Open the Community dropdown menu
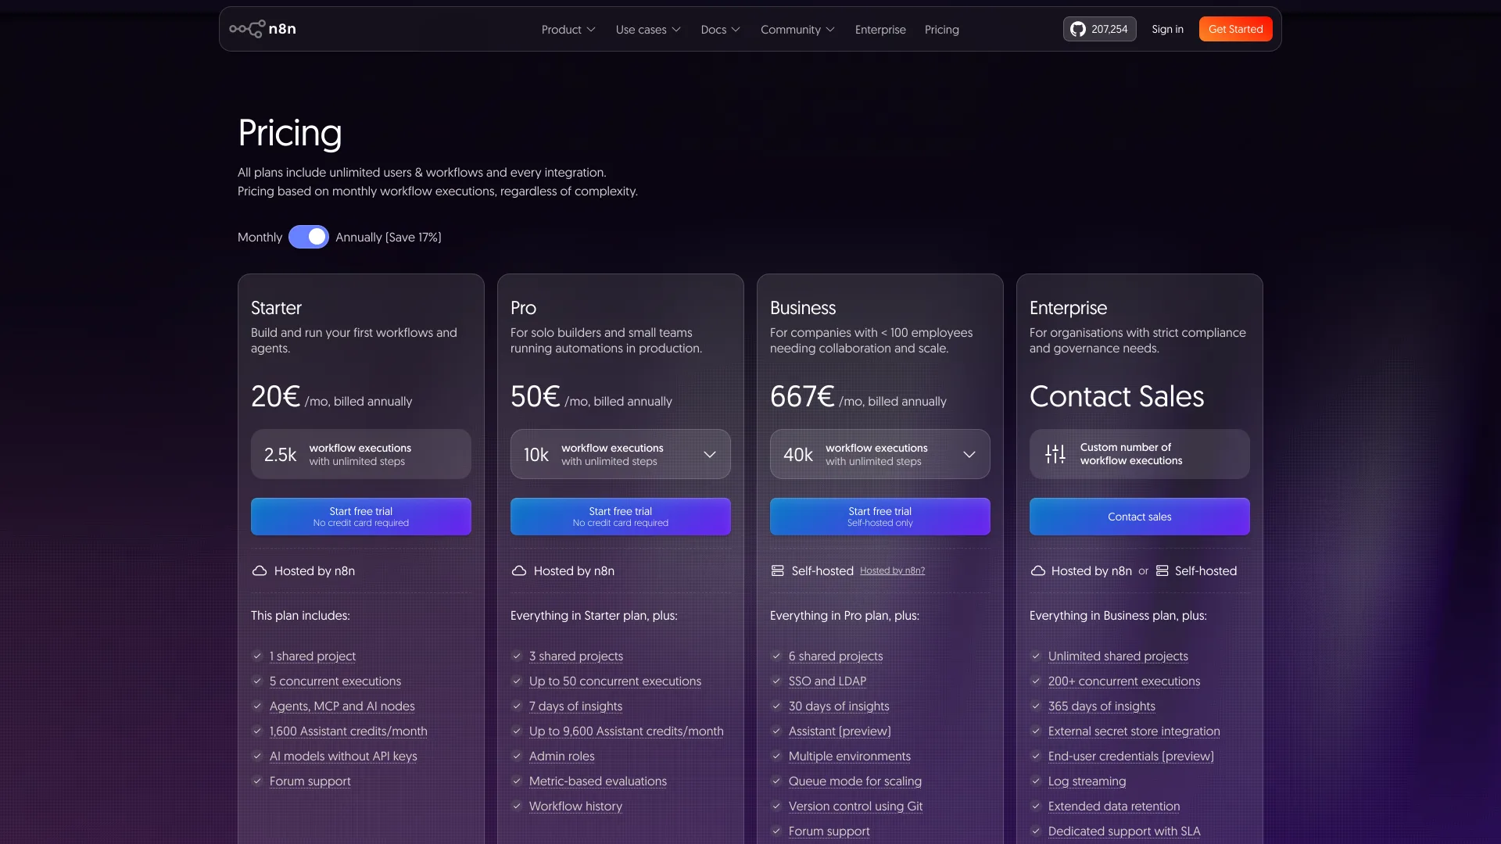This screenshot has height=844, width=1501. point(797,30)
